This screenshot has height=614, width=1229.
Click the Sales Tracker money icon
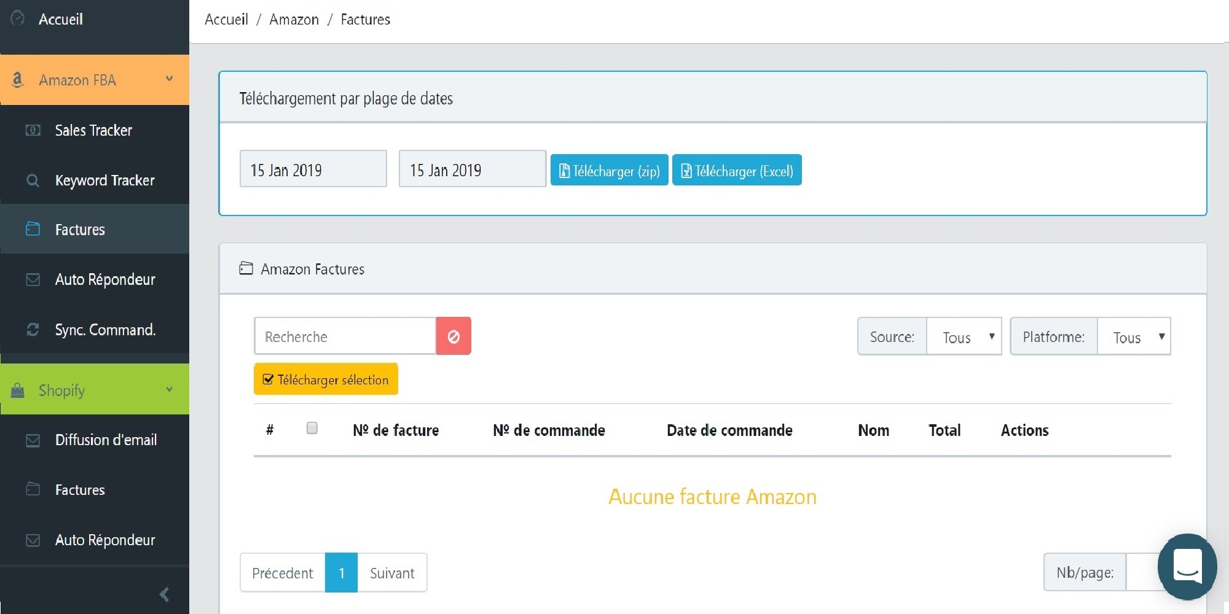click(33, 130)
